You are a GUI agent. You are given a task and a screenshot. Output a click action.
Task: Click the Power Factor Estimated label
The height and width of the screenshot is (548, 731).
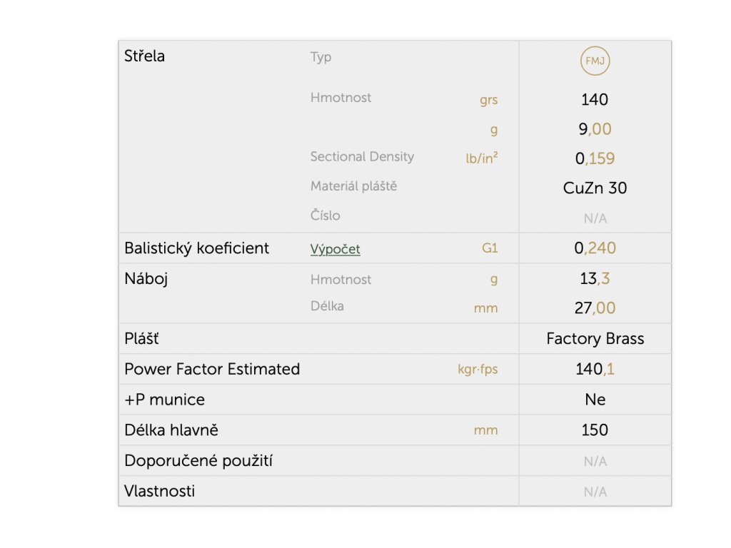(x=212, y=369)
